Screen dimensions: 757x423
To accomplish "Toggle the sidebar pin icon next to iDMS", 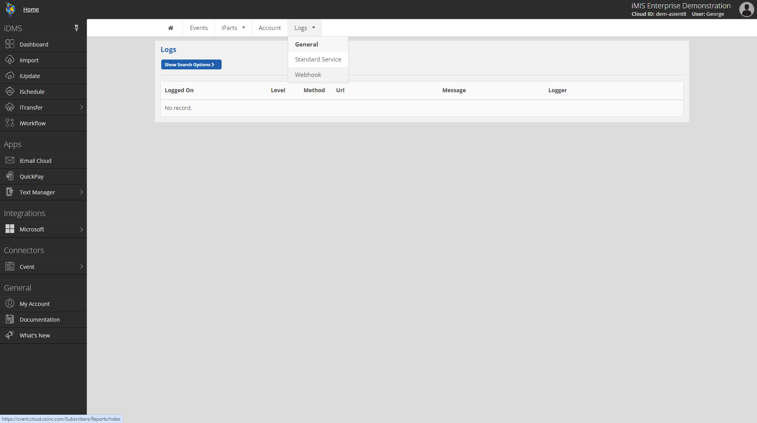I will [x=76, y=28].
